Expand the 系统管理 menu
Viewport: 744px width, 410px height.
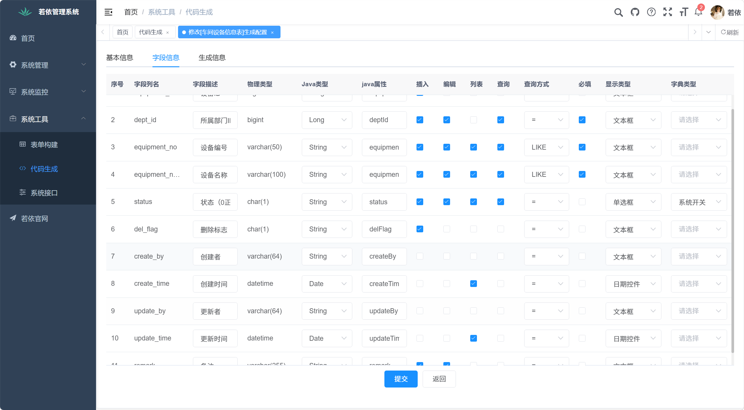pyautogui.click(x=48, y=65)
